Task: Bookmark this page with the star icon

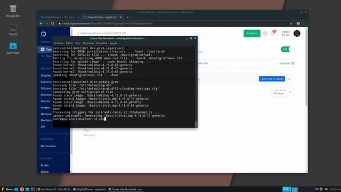Action: tap(291, 23)
